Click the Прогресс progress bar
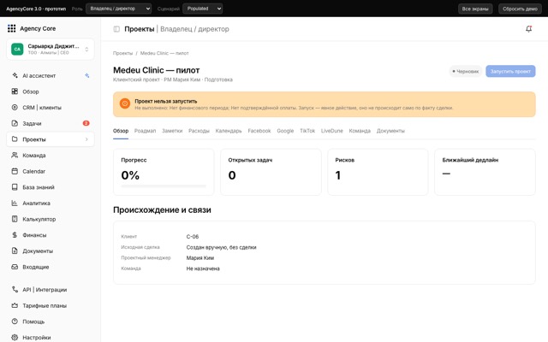This screenshot has width=548, height=342. click(164, 186)
